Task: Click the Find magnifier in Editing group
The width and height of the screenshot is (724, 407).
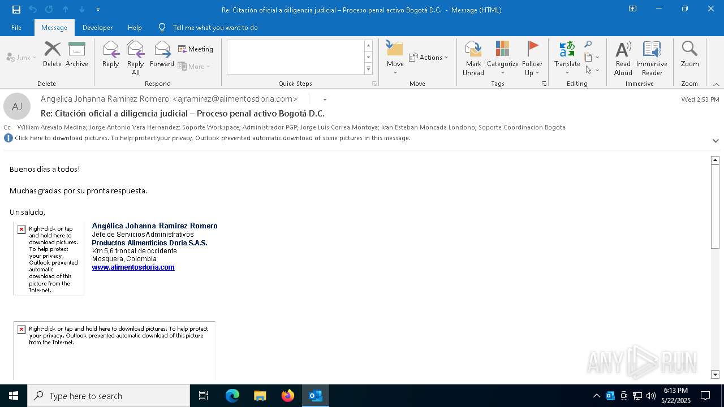Action: (x=588, y=45)
